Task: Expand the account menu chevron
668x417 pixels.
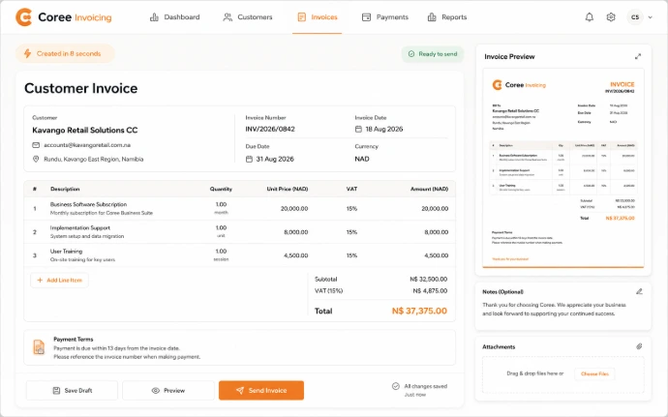Action: [651, 17]
